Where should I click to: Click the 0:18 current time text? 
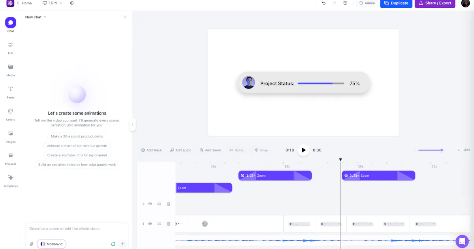(x=290, y=150)
